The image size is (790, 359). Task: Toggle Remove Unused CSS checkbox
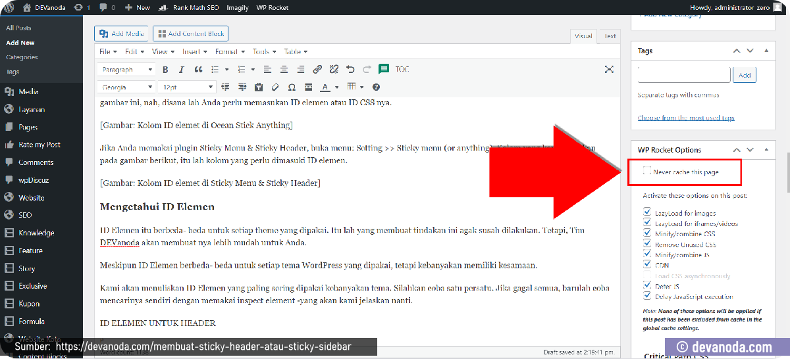tap(647, 243)
